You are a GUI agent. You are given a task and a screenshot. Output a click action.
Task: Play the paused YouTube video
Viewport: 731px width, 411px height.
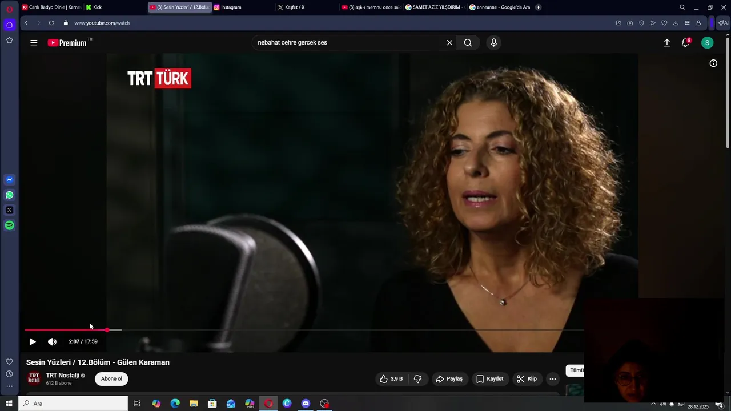click(x=33, y=341)
